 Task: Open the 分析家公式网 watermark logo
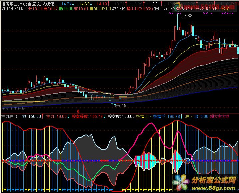pyautogui.click(x=214, y=181)
